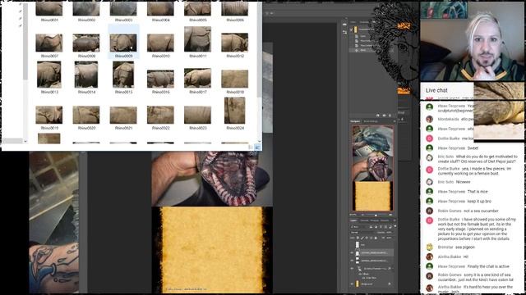Create new document from current state icon
Screen dimensions: 526x295
(378, 116)
